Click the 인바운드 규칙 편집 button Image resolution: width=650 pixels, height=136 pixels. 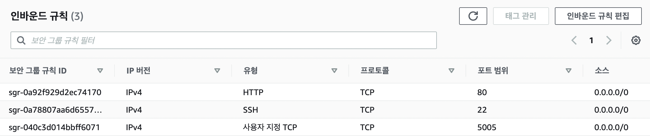coord(598,16)
